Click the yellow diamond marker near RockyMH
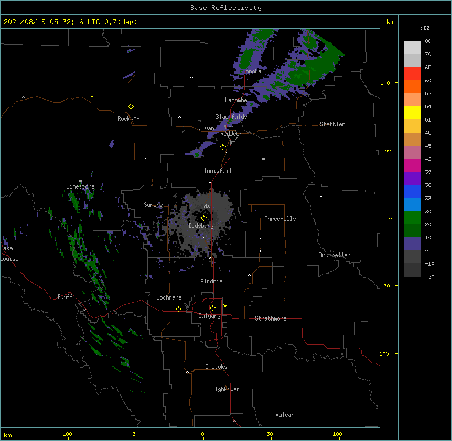This screenshot has width=452, height=441. coord(131,107)
